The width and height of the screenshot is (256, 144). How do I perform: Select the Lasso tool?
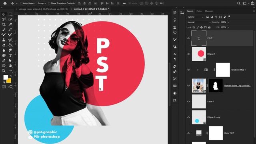pos(4,20)
